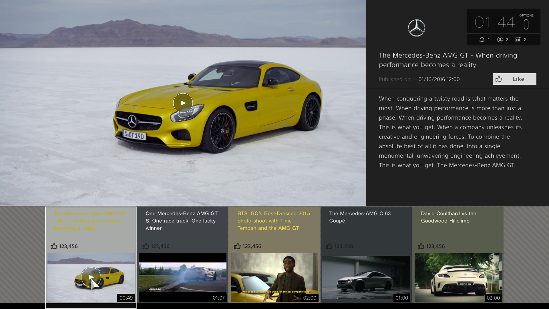The height and width of the screenshot is (309, 549).
Task: Click the 01/16/2016 published date text
Action: 439,79
